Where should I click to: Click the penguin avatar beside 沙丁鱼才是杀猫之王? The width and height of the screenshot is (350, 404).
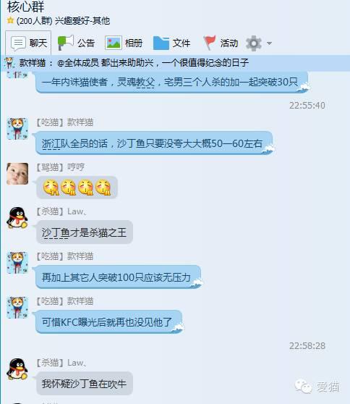[17, 218]
